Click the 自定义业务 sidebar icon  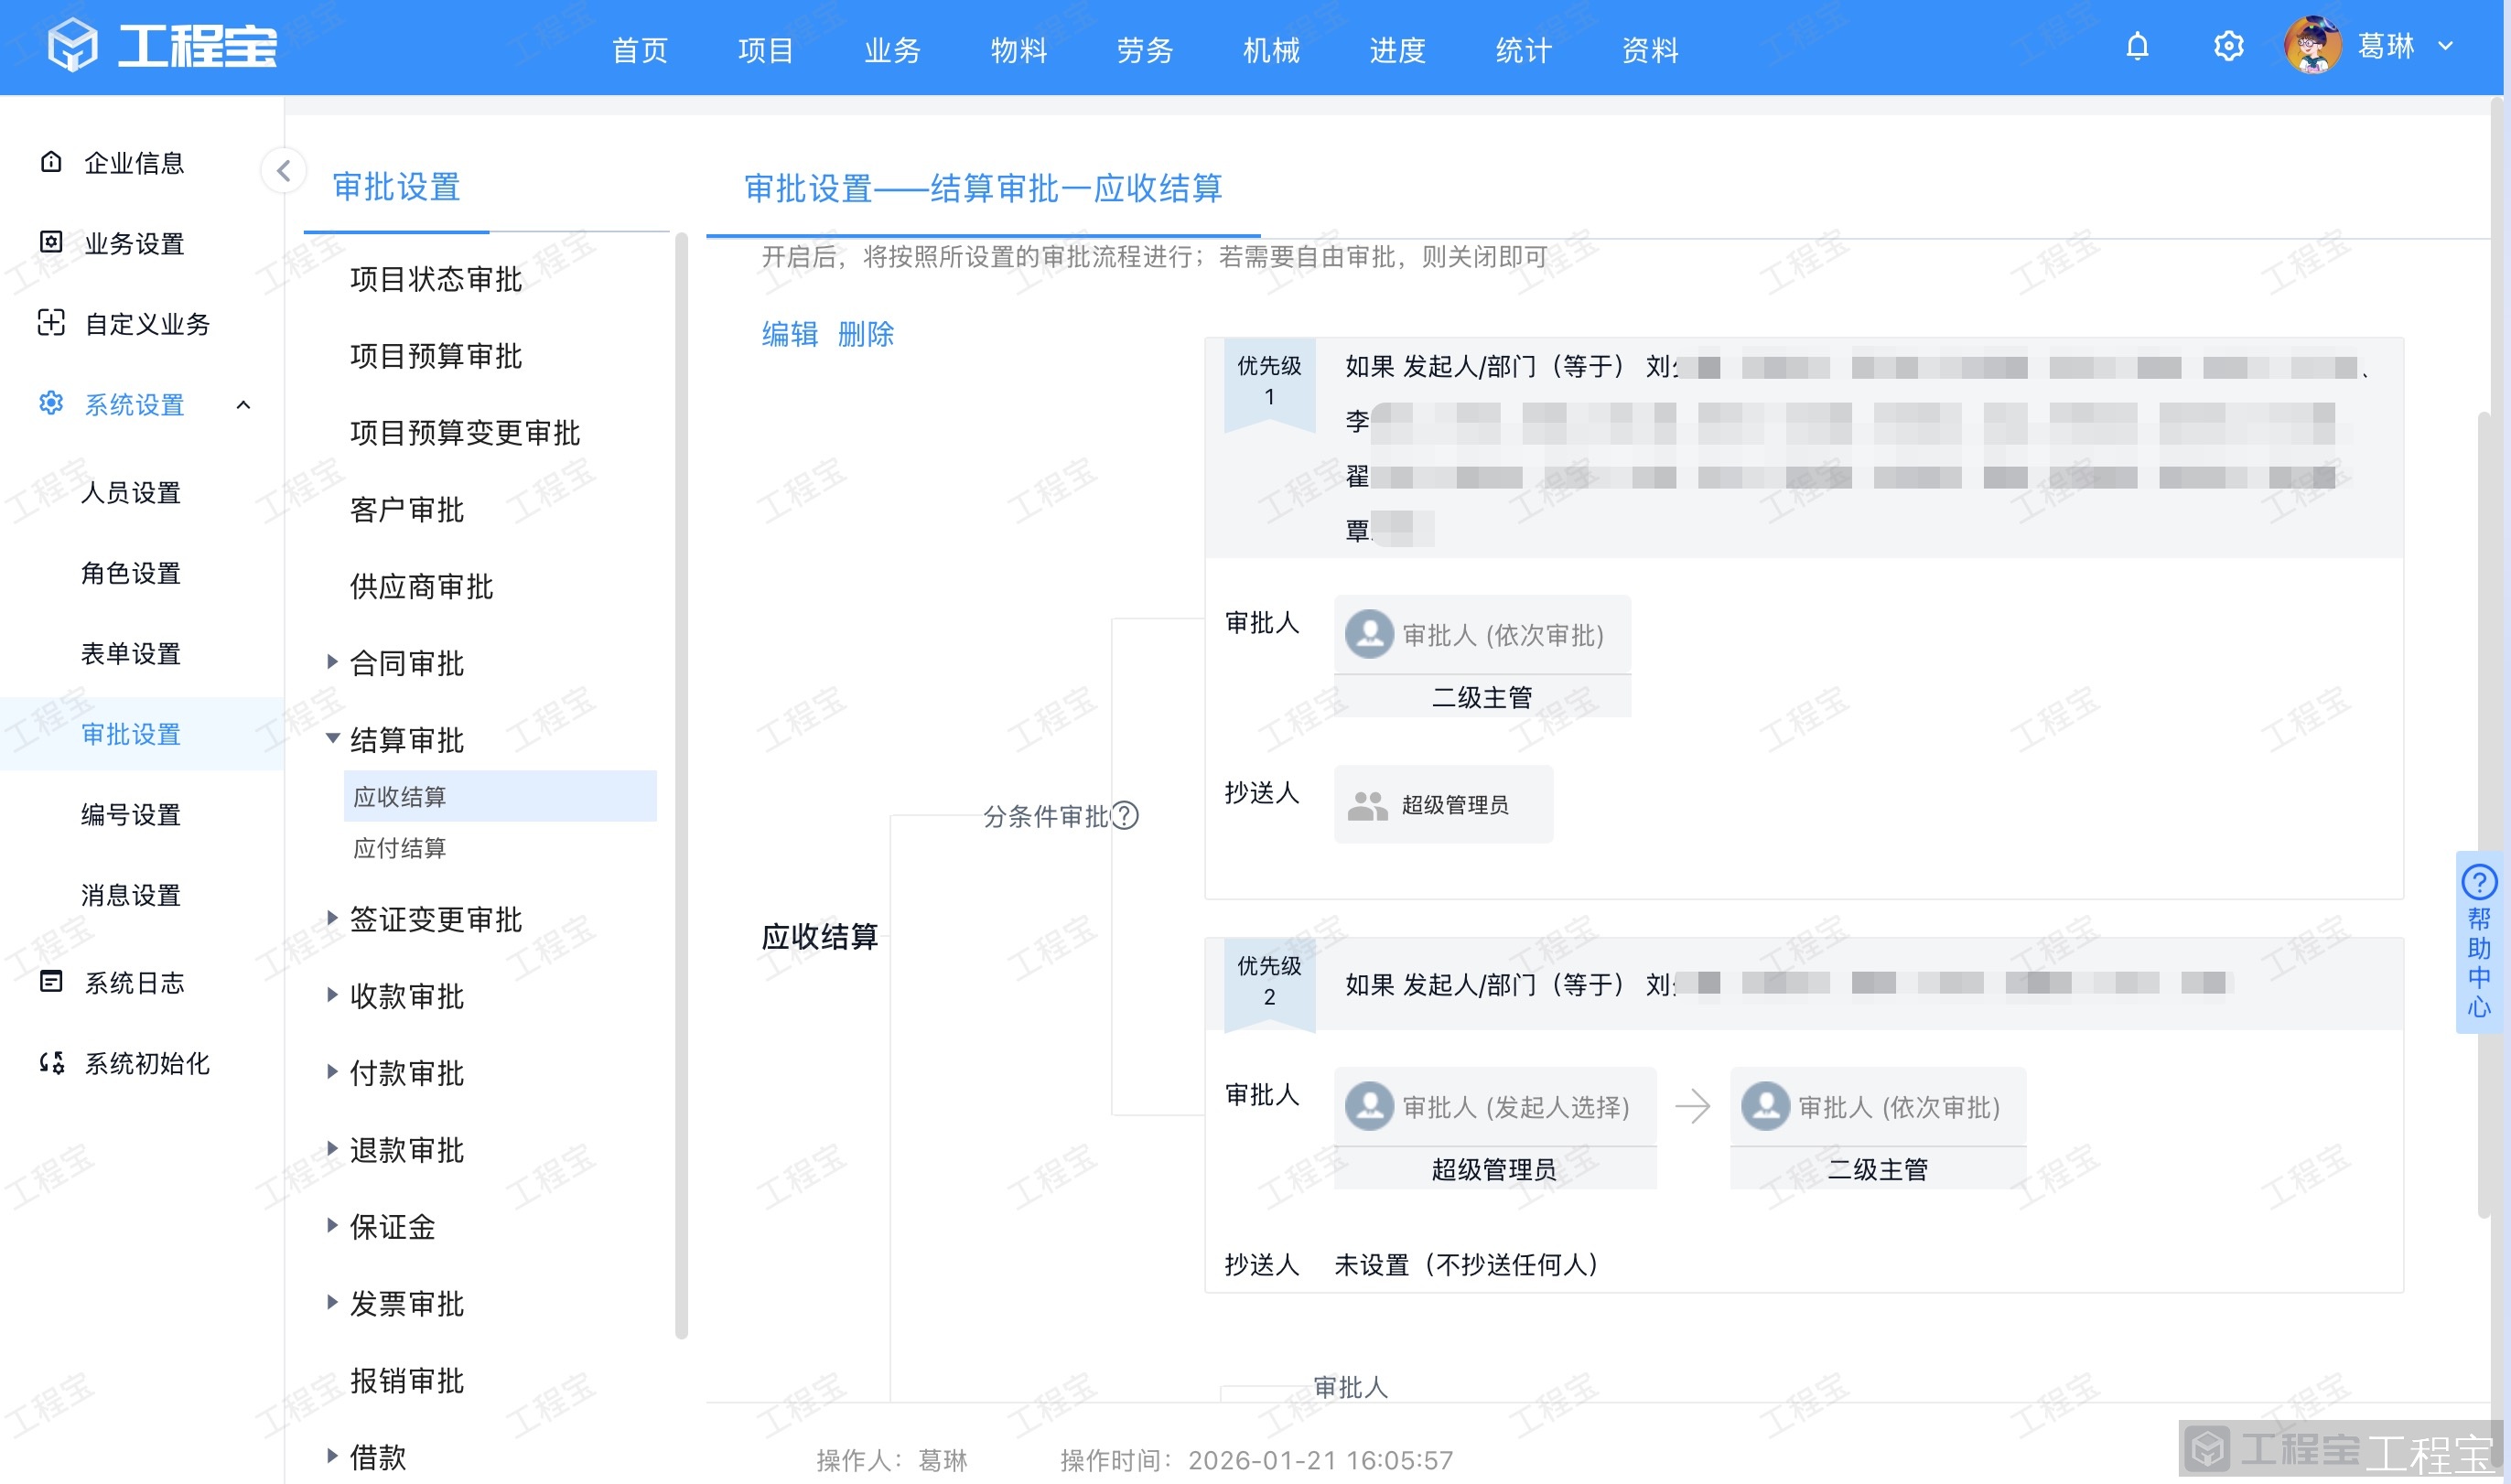coord(52,324)
